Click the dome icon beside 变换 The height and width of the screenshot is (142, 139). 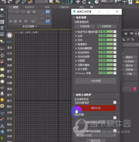(2, 76)
